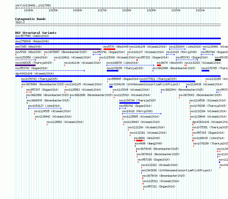Open nsv957338 (Dogan2014) label

coord(154,160)
